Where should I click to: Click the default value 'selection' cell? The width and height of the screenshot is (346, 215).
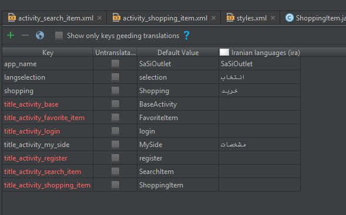(178, 77)
